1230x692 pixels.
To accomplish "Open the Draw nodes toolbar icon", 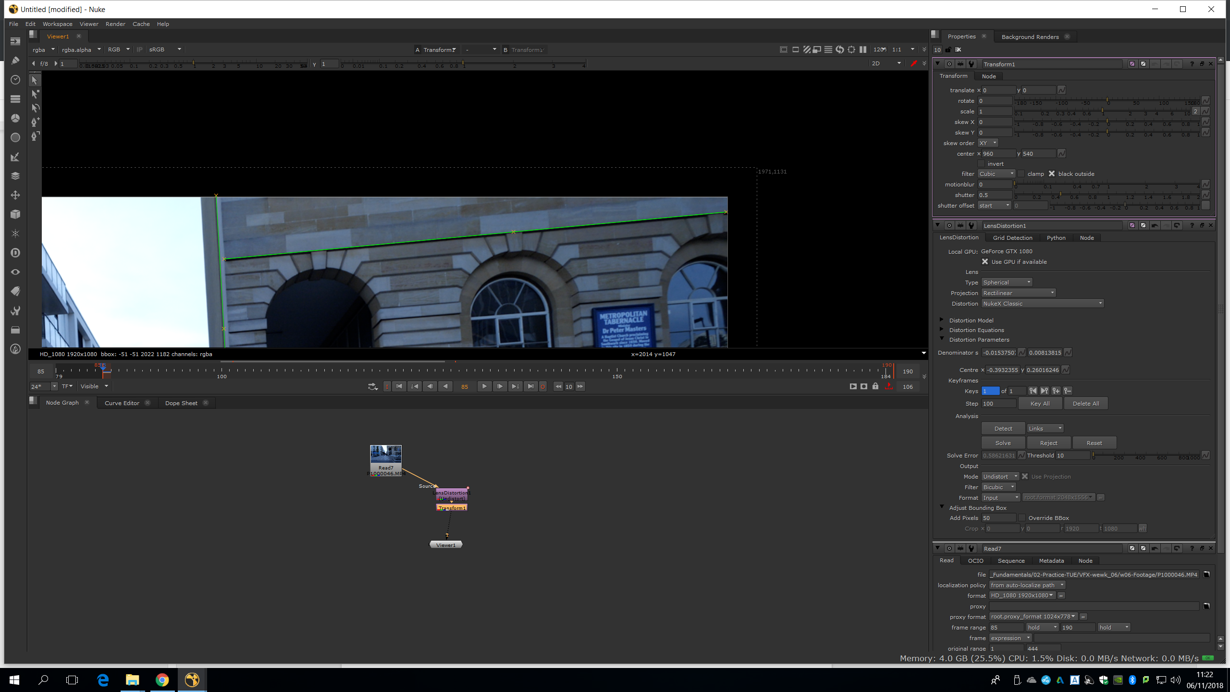I will click(x=15, y=61).
